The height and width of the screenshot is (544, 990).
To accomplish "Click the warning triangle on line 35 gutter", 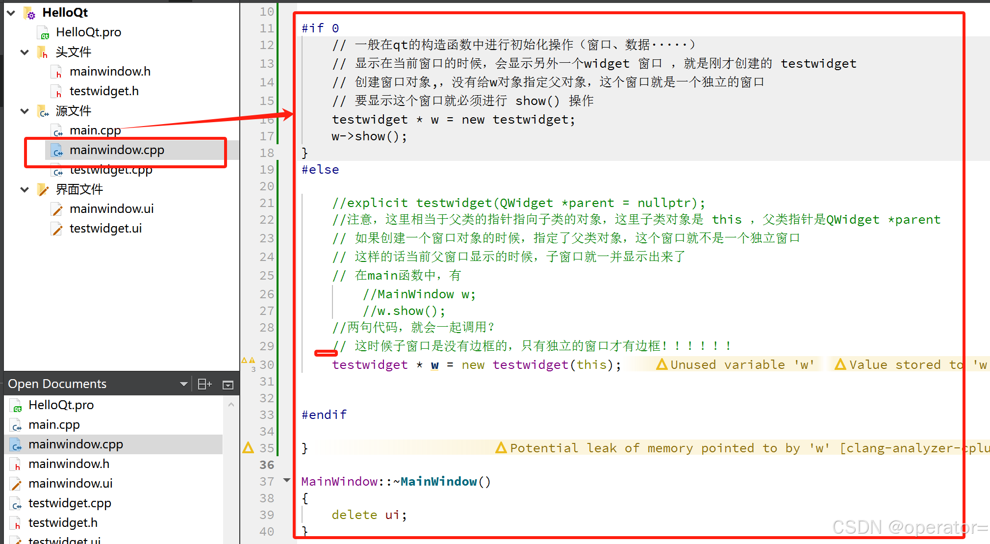I will click(x=248, y=447).
